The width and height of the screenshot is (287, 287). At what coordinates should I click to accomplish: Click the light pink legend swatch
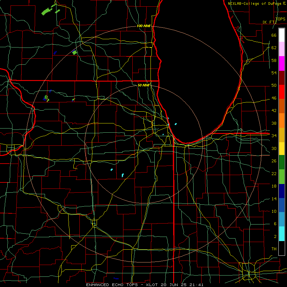point(282,49)
